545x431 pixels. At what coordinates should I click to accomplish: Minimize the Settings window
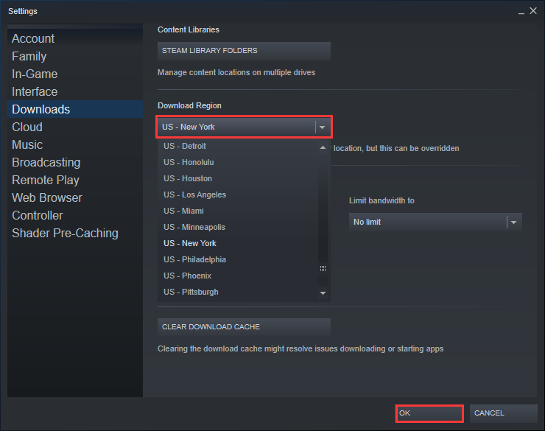click(x=521, y=12)
